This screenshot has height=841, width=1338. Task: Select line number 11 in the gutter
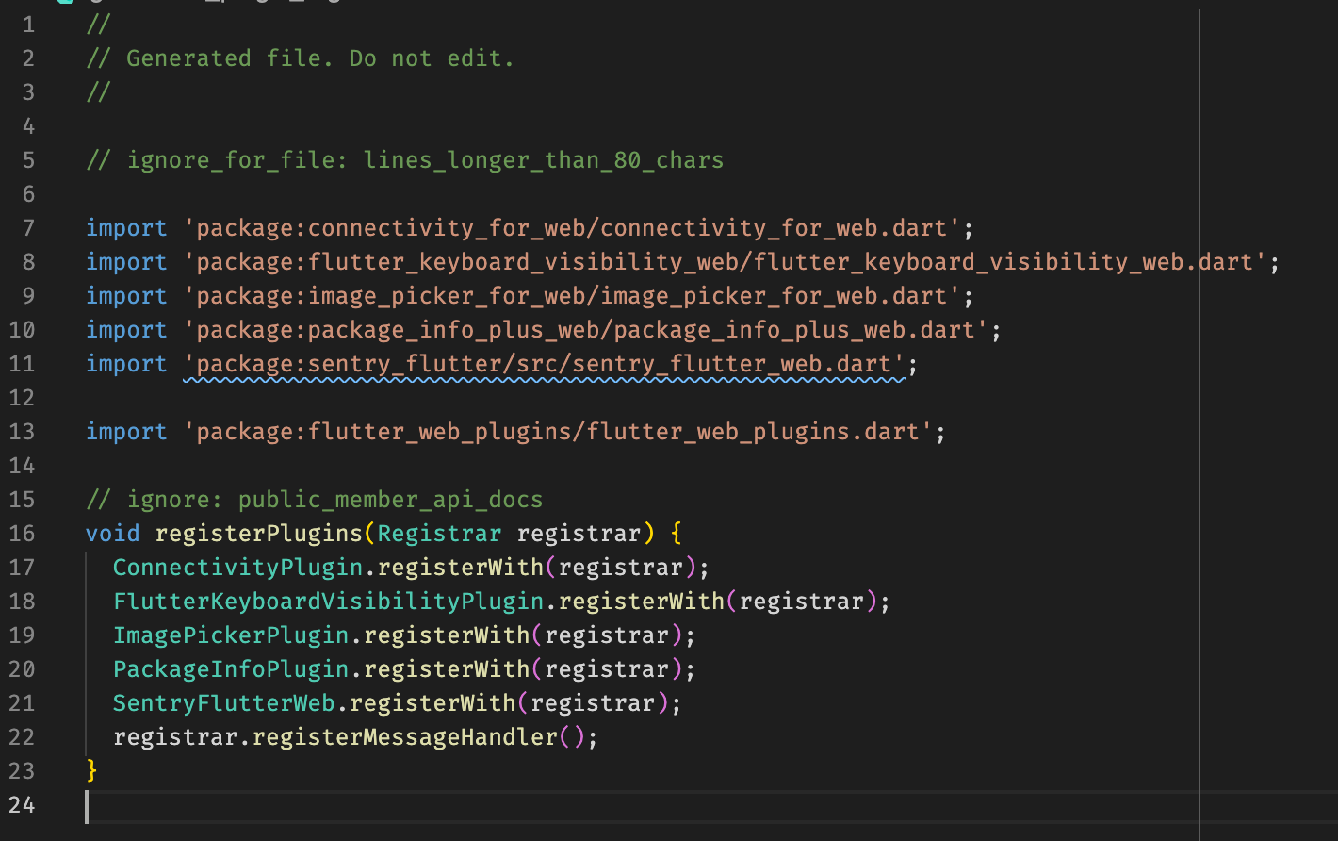pyautogui.click(x=22, y=364)
